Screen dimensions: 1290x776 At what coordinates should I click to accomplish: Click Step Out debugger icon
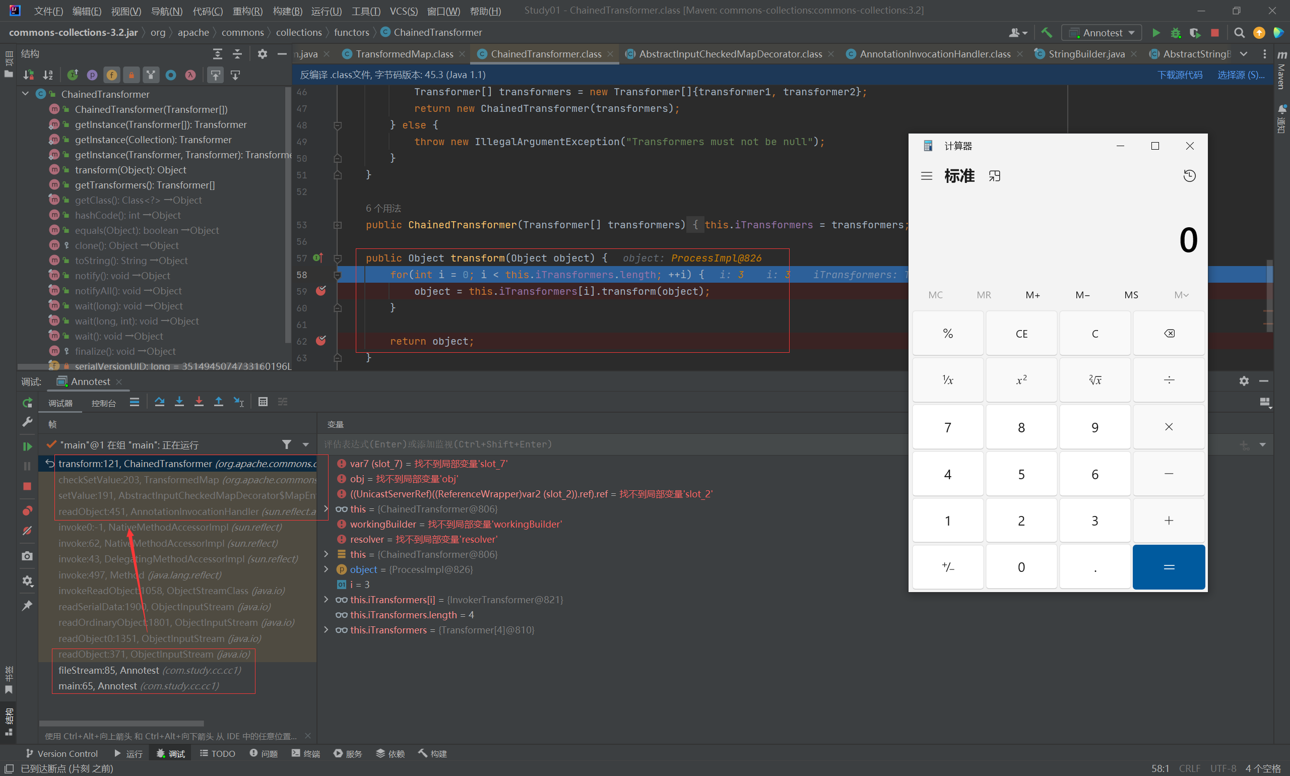219,402
